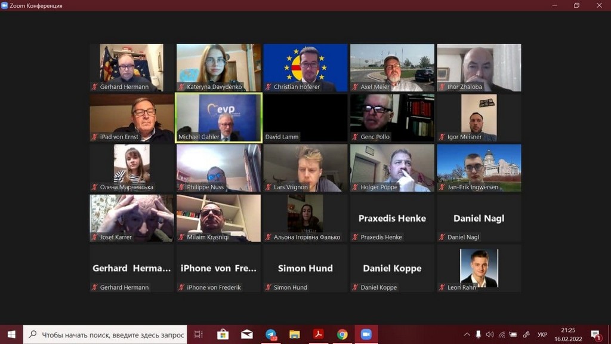
Task: Open the volume control in system tray
Action: pyautogui.click(x=490, y=334)
